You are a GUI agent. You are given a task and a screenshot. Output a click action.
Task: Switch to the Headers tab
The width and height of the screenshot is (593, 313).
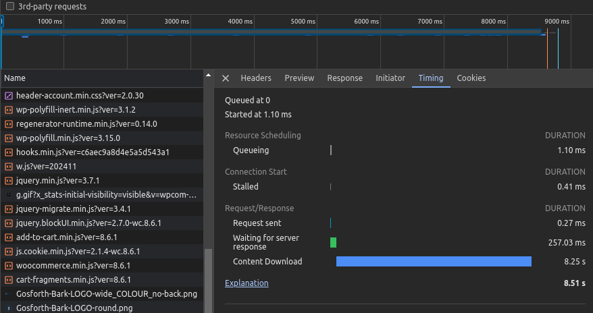click(x=256, y=78)
